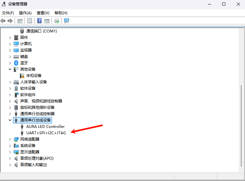Click the USB icon of UART+SPI+I2C+JTAG
Viewport: 245px width, 181px height.
[x=22, y=133]
